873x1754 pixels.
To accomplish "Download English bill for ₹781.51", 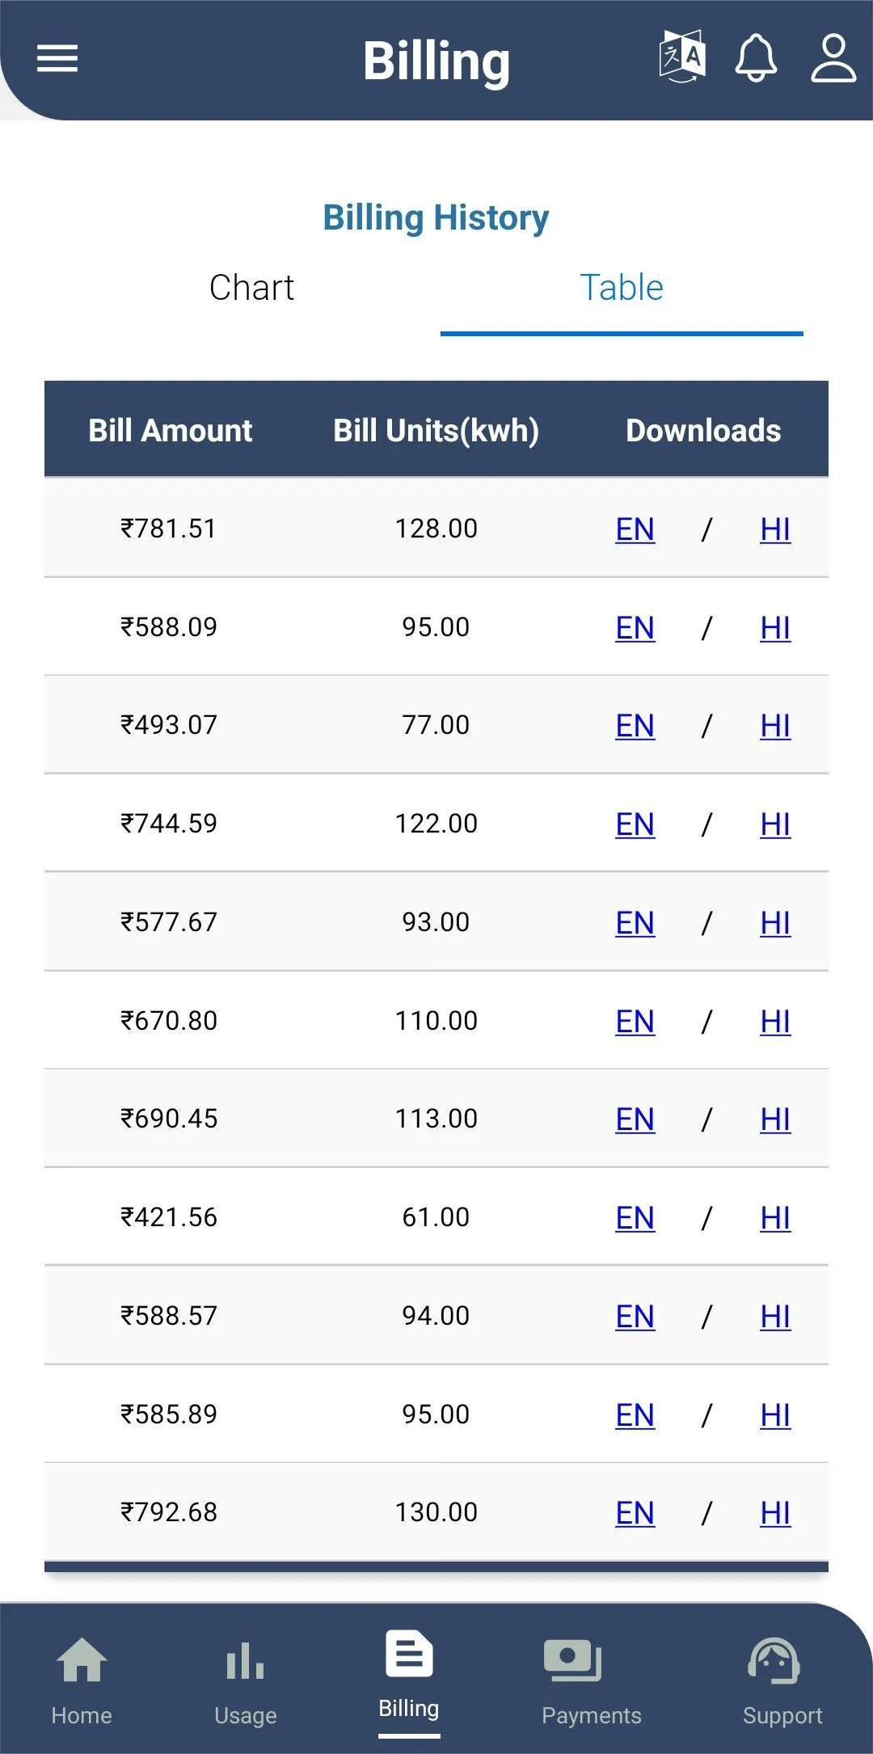I will pos(635,529).
